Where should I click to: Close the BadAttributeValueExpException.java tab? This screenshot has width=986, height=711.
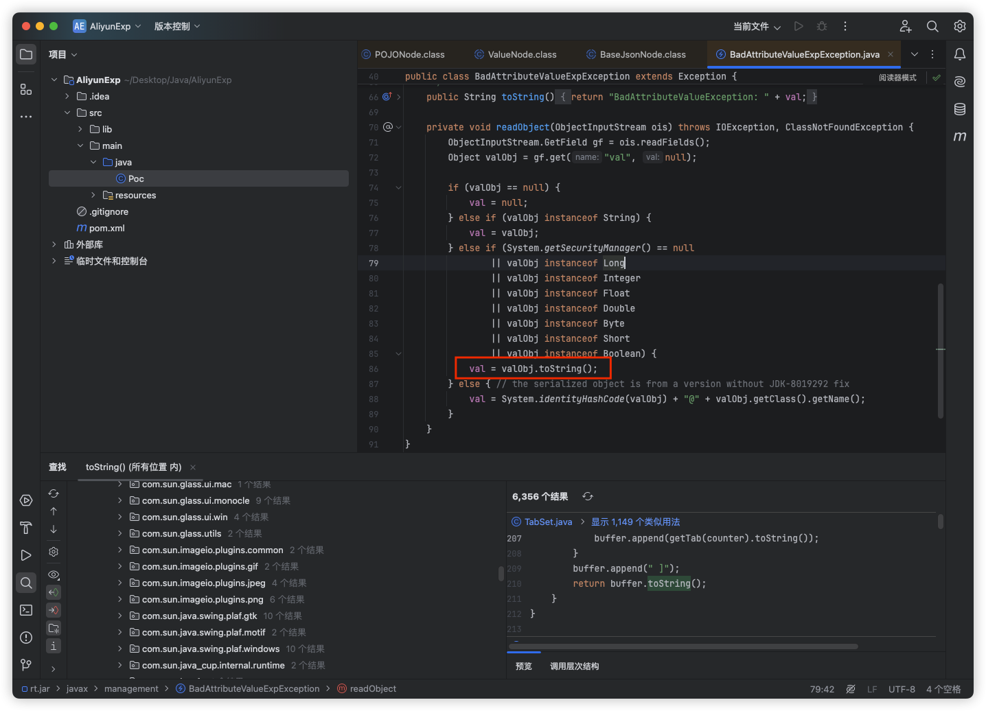[891, 54]
